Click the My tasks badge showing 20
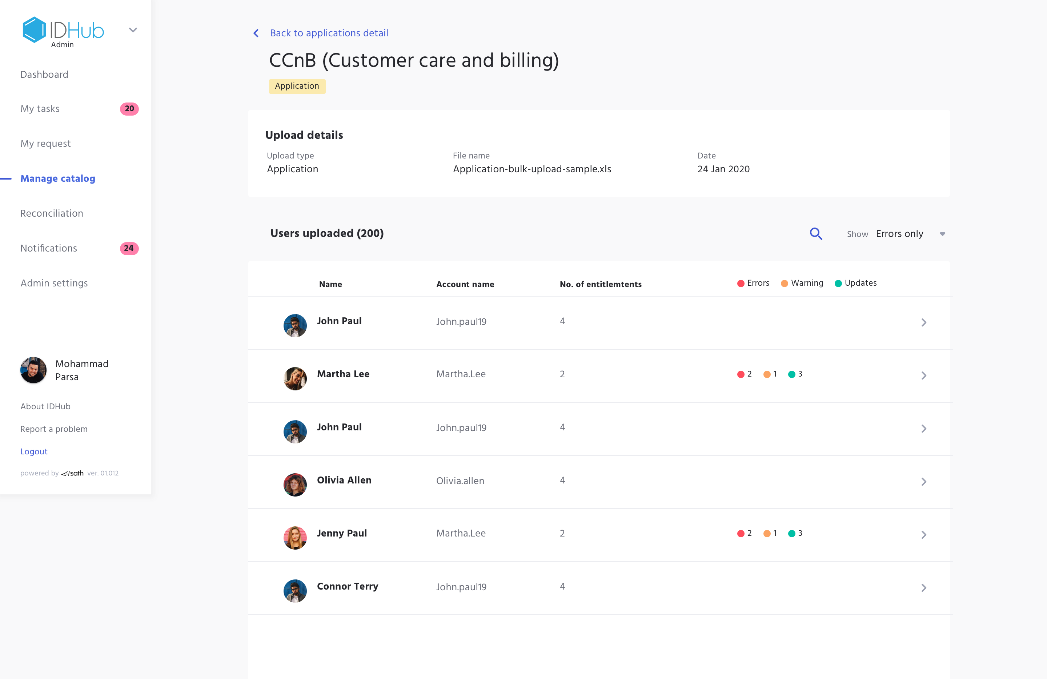 [129, 109]
